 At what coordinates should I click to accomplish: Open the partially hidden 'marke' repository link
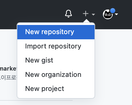click(8, 69)
